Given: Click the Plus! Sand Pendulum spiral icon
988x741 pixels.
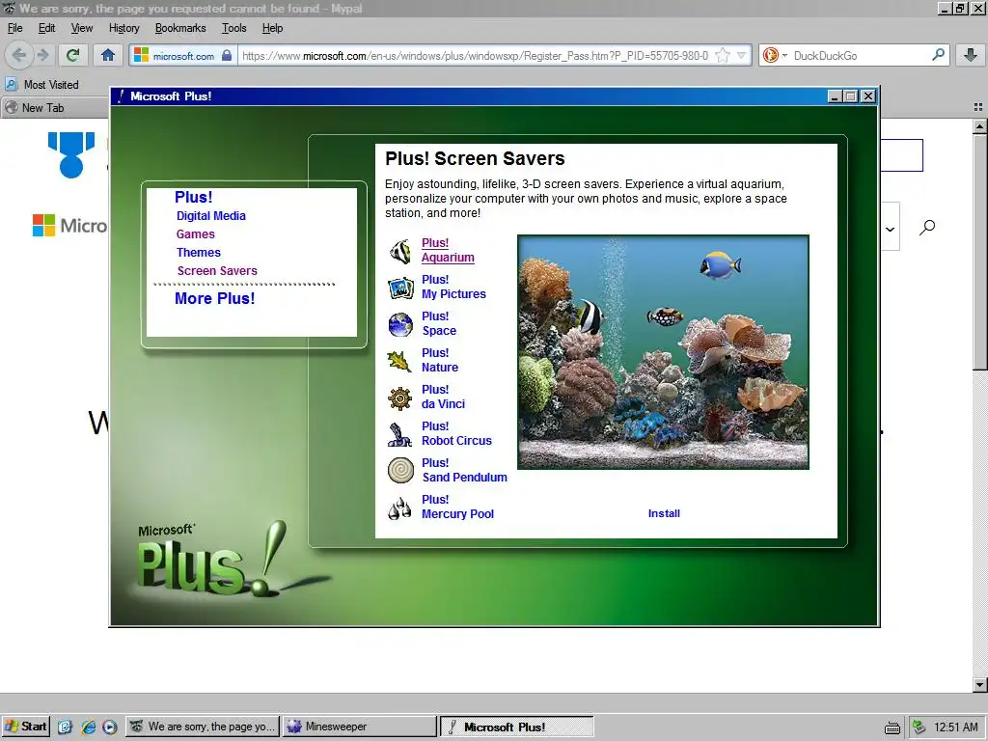Looking at the screenshot, I should click(400, 470).
